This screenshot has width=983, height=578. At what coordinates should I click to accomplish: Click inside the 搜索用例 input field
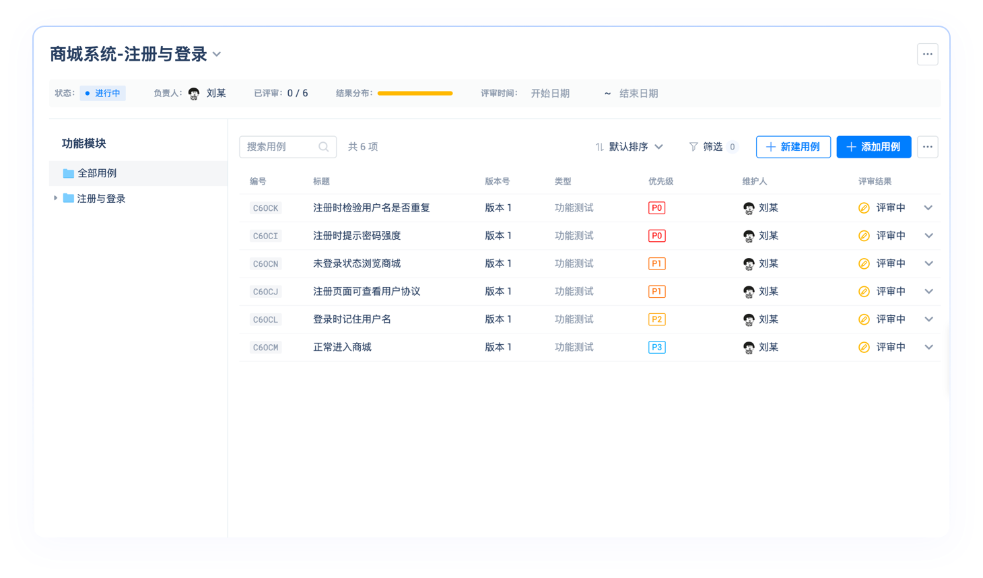[x=283, y=146]
